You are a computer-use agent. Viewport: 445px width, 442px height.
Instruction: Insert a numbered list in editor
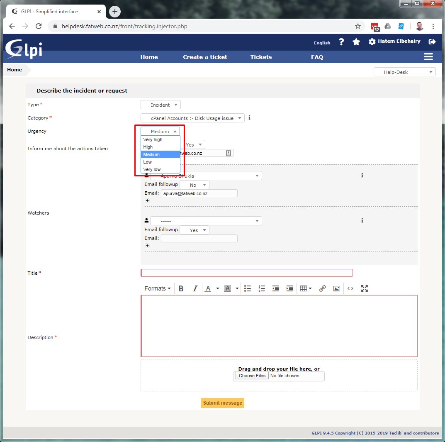pos(262,288)
